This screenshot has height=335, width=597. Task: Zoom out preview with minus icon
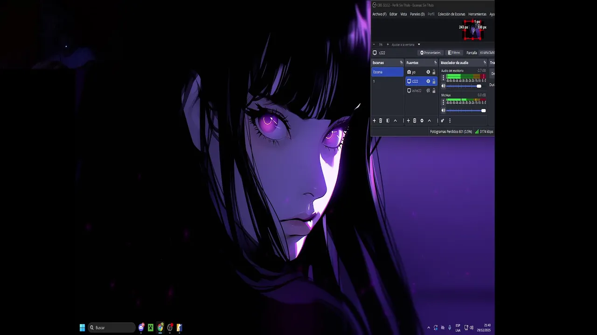pyautogui.click(x=374, y=45)
